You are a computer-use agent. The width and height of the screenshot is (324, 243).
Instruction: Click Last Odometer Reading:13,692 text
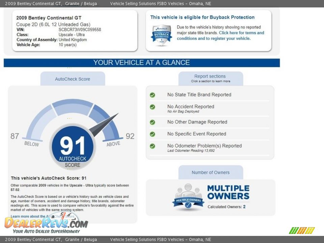click(x=191, y=151)
